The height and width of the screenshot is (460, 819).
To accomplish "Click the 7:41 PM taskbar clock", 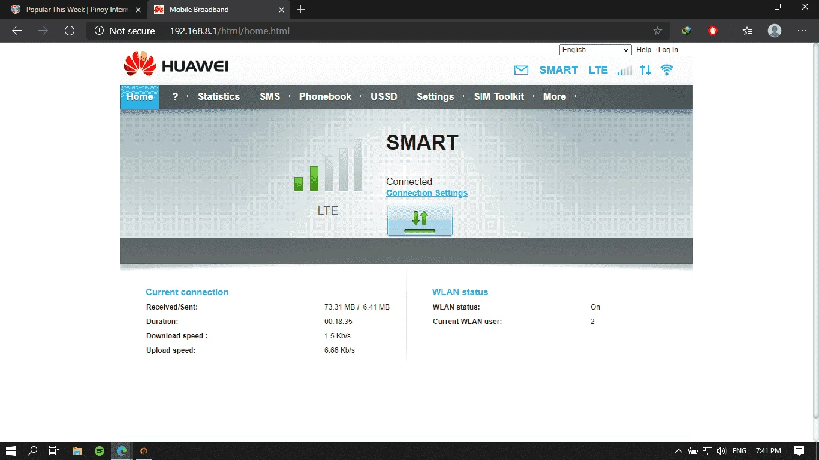I will click(768, 451).
